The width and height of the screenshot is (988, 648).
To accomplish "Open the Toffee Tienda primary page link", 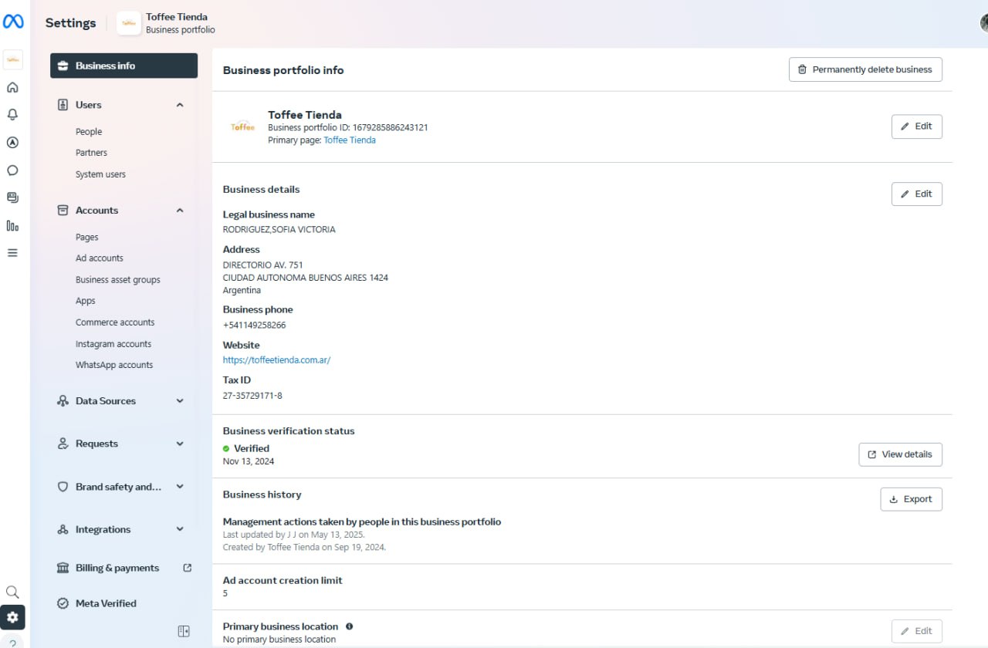I will click(350, 140).
